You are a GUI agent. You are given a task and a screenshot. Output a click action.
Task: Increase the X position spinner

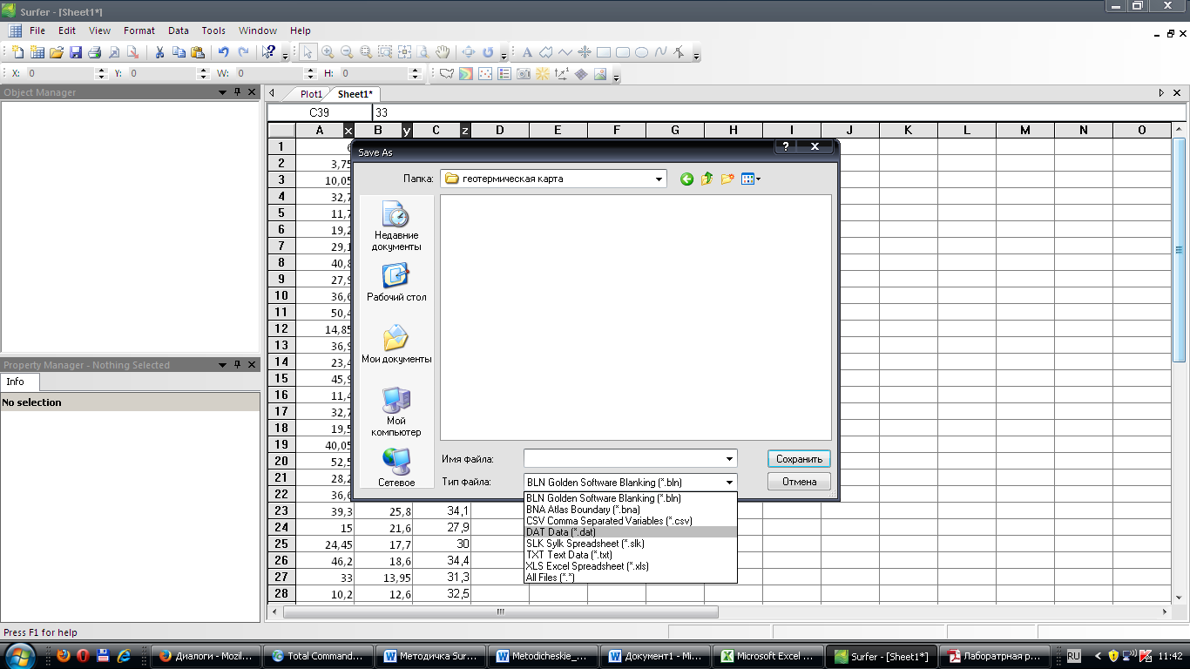tap(102, 71)
